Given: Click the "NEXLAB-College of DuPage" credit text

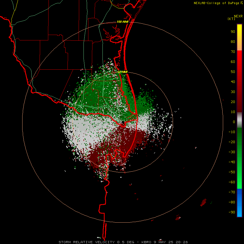Looking at the screenshot, I should pos(216,3).
